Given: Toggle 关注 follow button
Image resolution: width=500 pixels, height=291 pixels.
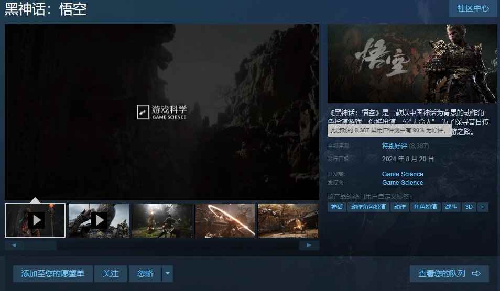Looking at the screenshot, I should point(111,273).
